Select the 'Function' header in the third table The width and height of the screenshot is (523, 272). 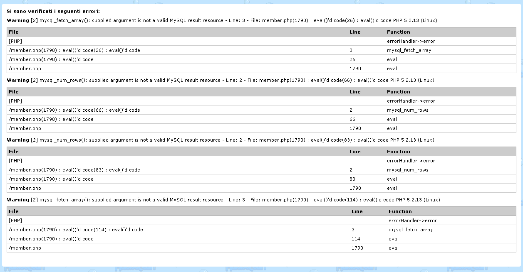pyautogui.click(x=398, y=152)
